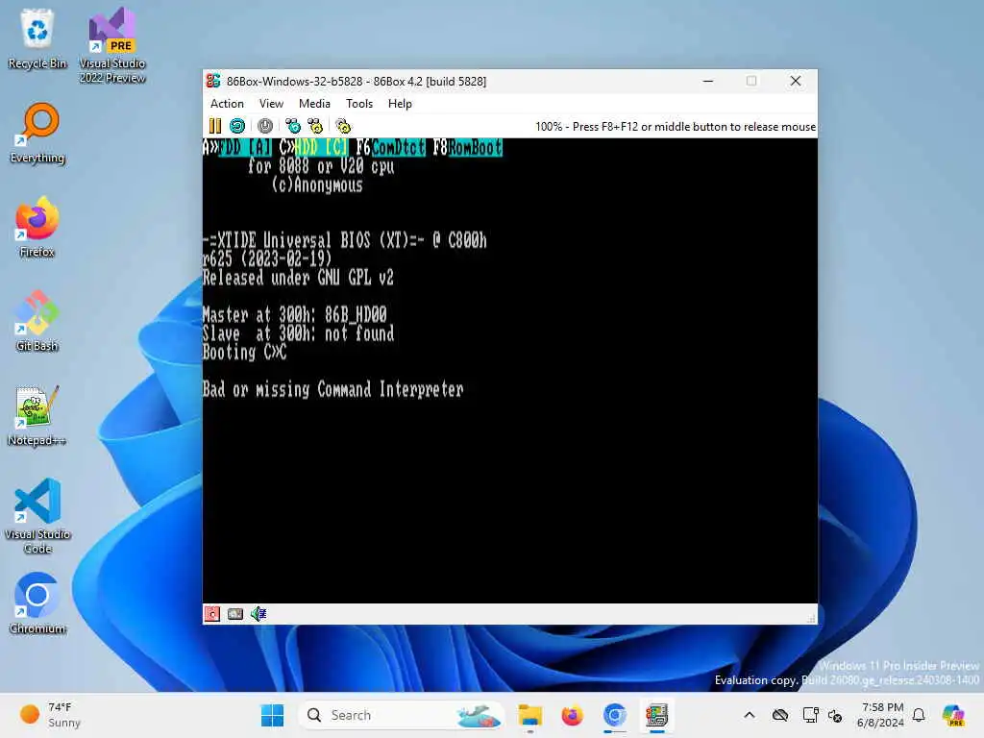
Task: Click the taskbar Search box
Action: 402,715
